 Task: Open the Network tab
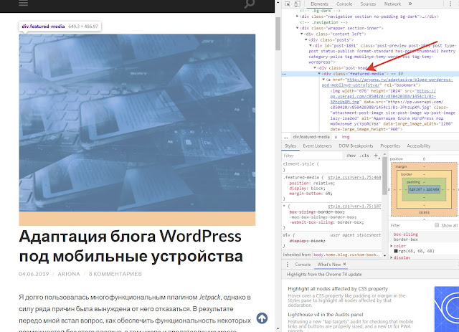coord(392,4)
